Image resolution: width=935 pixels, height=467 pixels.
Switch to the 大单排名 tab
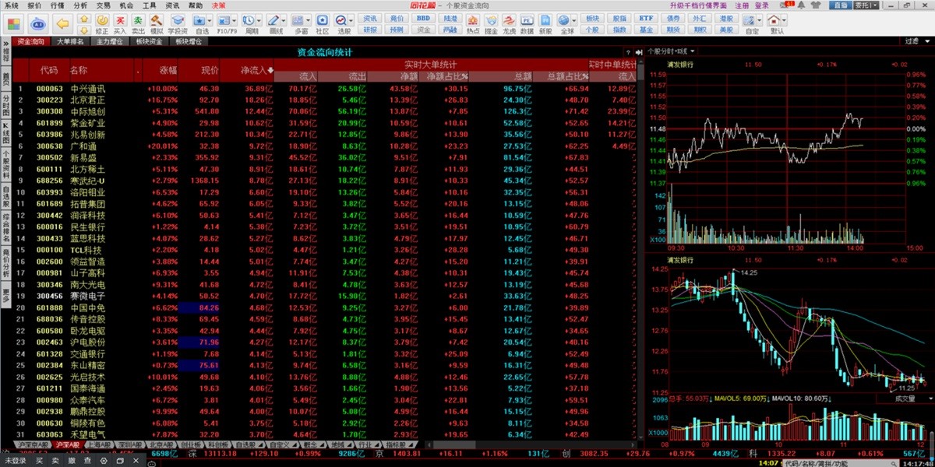[x=70, y=41]
